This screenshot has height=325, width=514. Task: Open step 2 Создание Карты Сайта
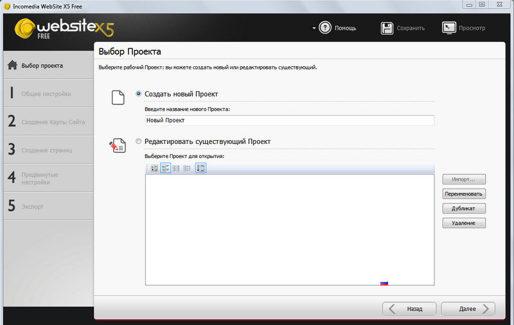[x=49, y=121]
